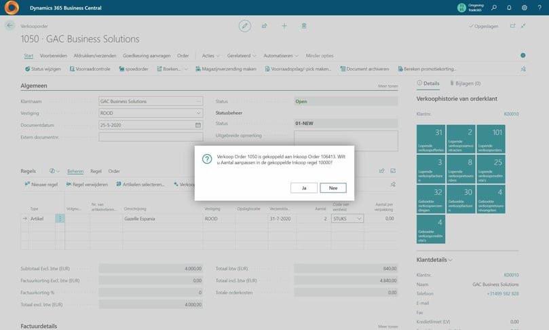Click Uitgebreide opmerking text box
This screenshot has width=549, height=330.
(346, 141)
